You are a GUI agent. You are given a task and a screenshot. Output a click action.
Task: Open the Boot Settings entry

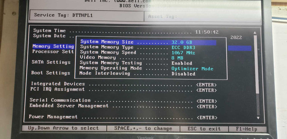pos(51,73)
